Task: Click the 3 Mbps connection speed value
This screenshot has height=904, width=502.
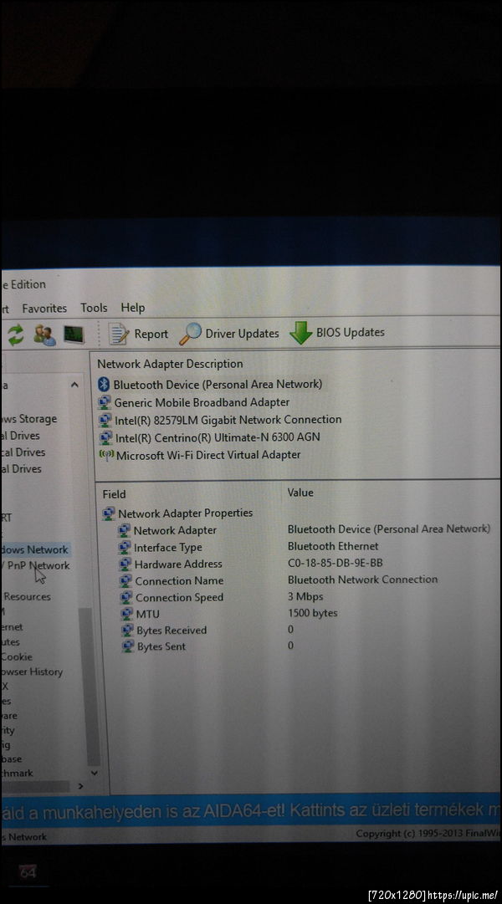Action: [x=306, y=597]
